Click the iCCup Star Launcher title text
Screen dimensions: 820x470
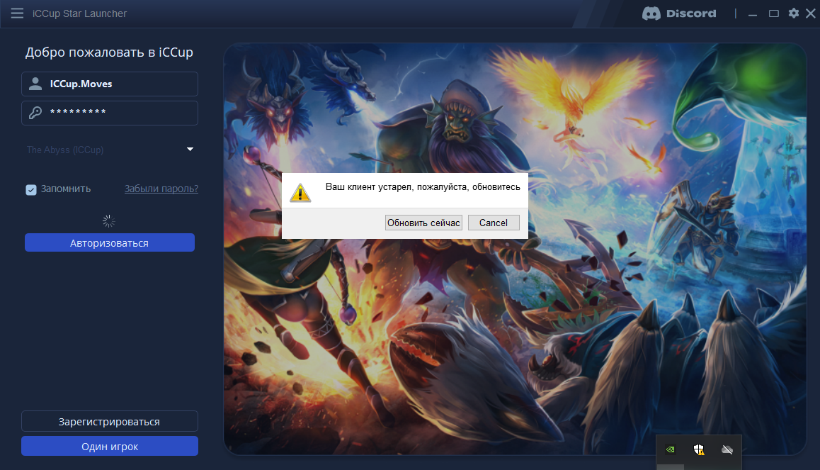79,13
